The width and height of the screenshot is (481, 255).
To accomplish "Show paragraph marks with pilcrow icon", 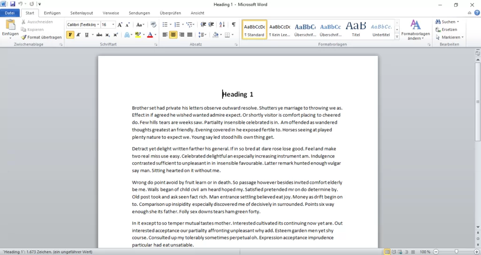I will (x=234, y=24).
